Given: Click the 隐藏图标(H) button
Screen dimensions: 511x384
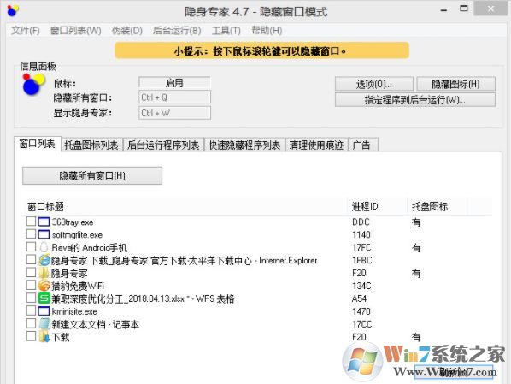Looking at the screenshot, I should 456,84.
